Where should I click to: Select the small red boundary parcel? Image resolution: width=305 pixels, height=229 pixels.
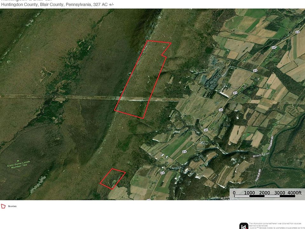pos(112,179)
